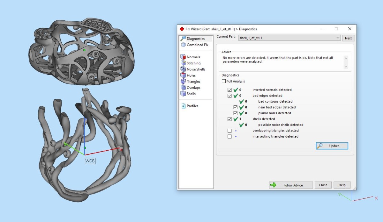Expand the Current Part dropdown

(338, 38)
